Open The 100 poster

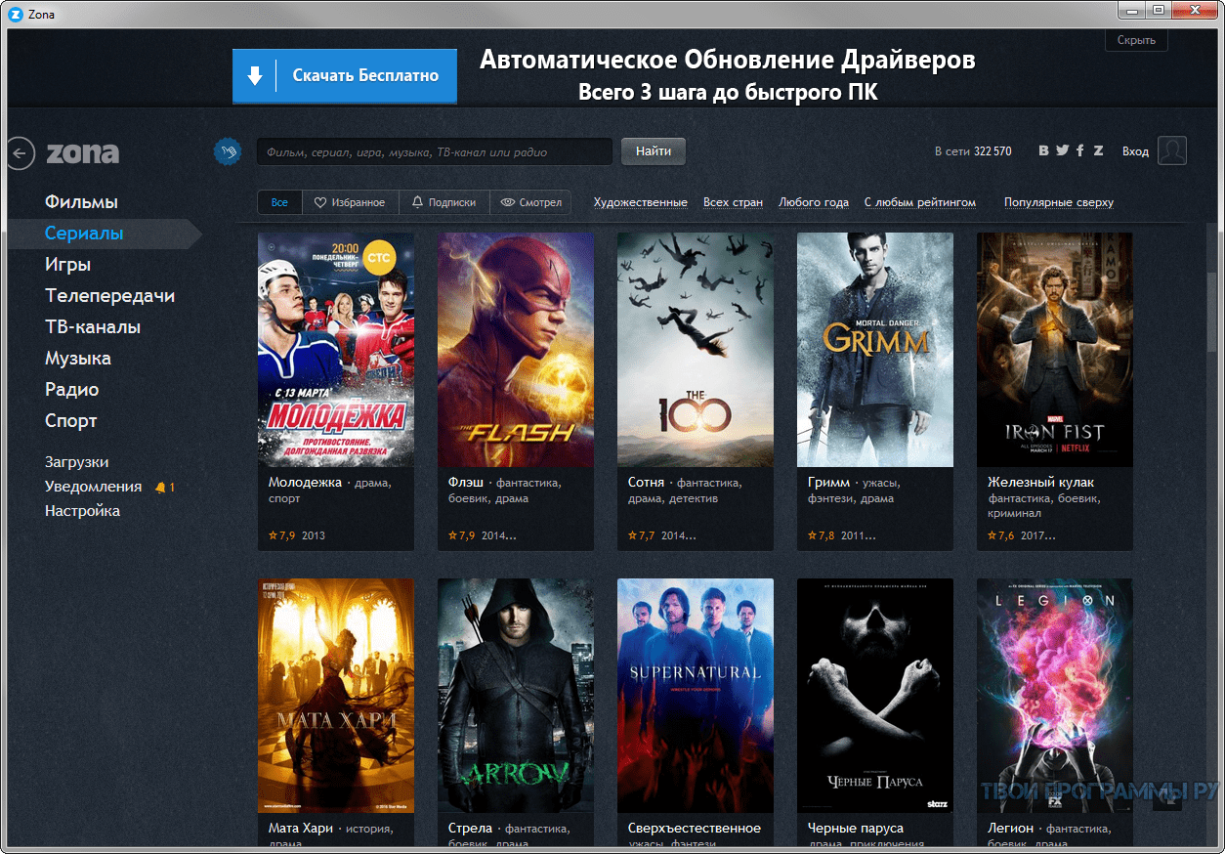(696, 350)
